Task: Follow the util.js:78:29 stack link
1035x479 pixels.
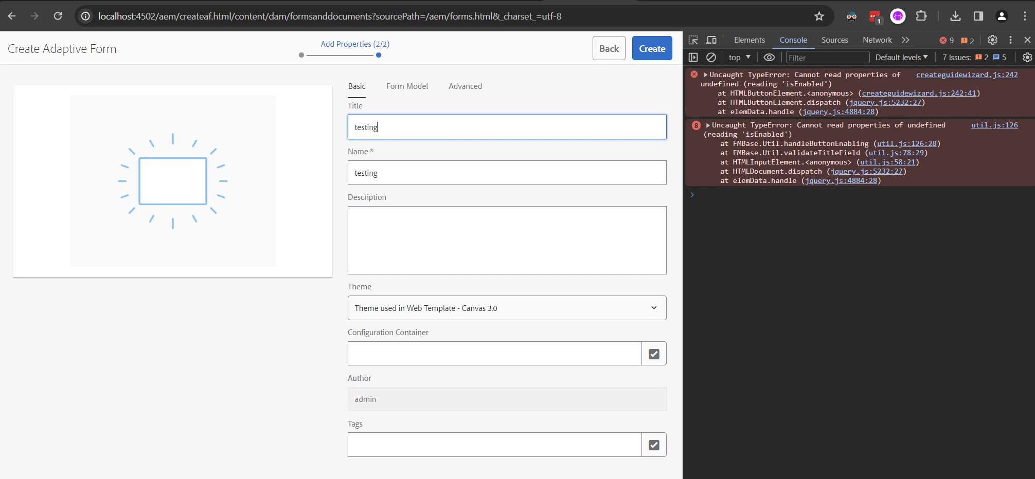Action: click(x=896, y=153)
